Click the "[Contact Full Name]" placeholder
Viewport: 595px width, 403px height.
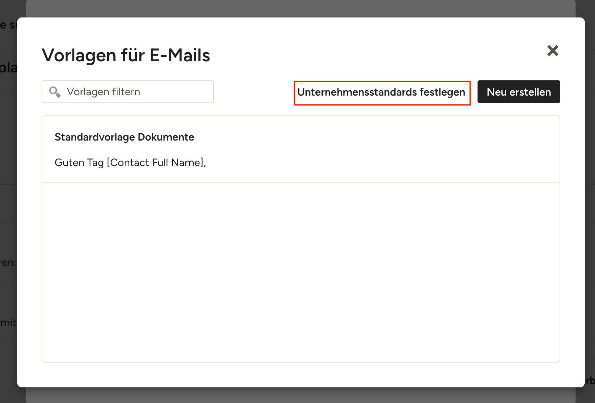[x=155, y=163]
